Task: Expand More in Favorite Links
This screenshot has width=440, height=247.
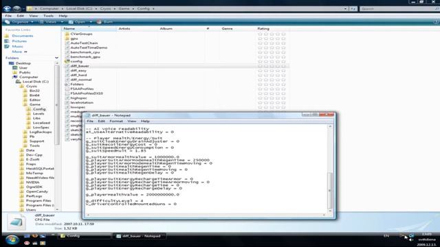Action: [x=20, y=52]
